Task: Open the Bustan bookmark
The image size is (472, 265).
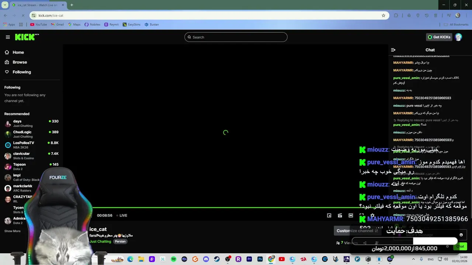Action: point(152,25)
